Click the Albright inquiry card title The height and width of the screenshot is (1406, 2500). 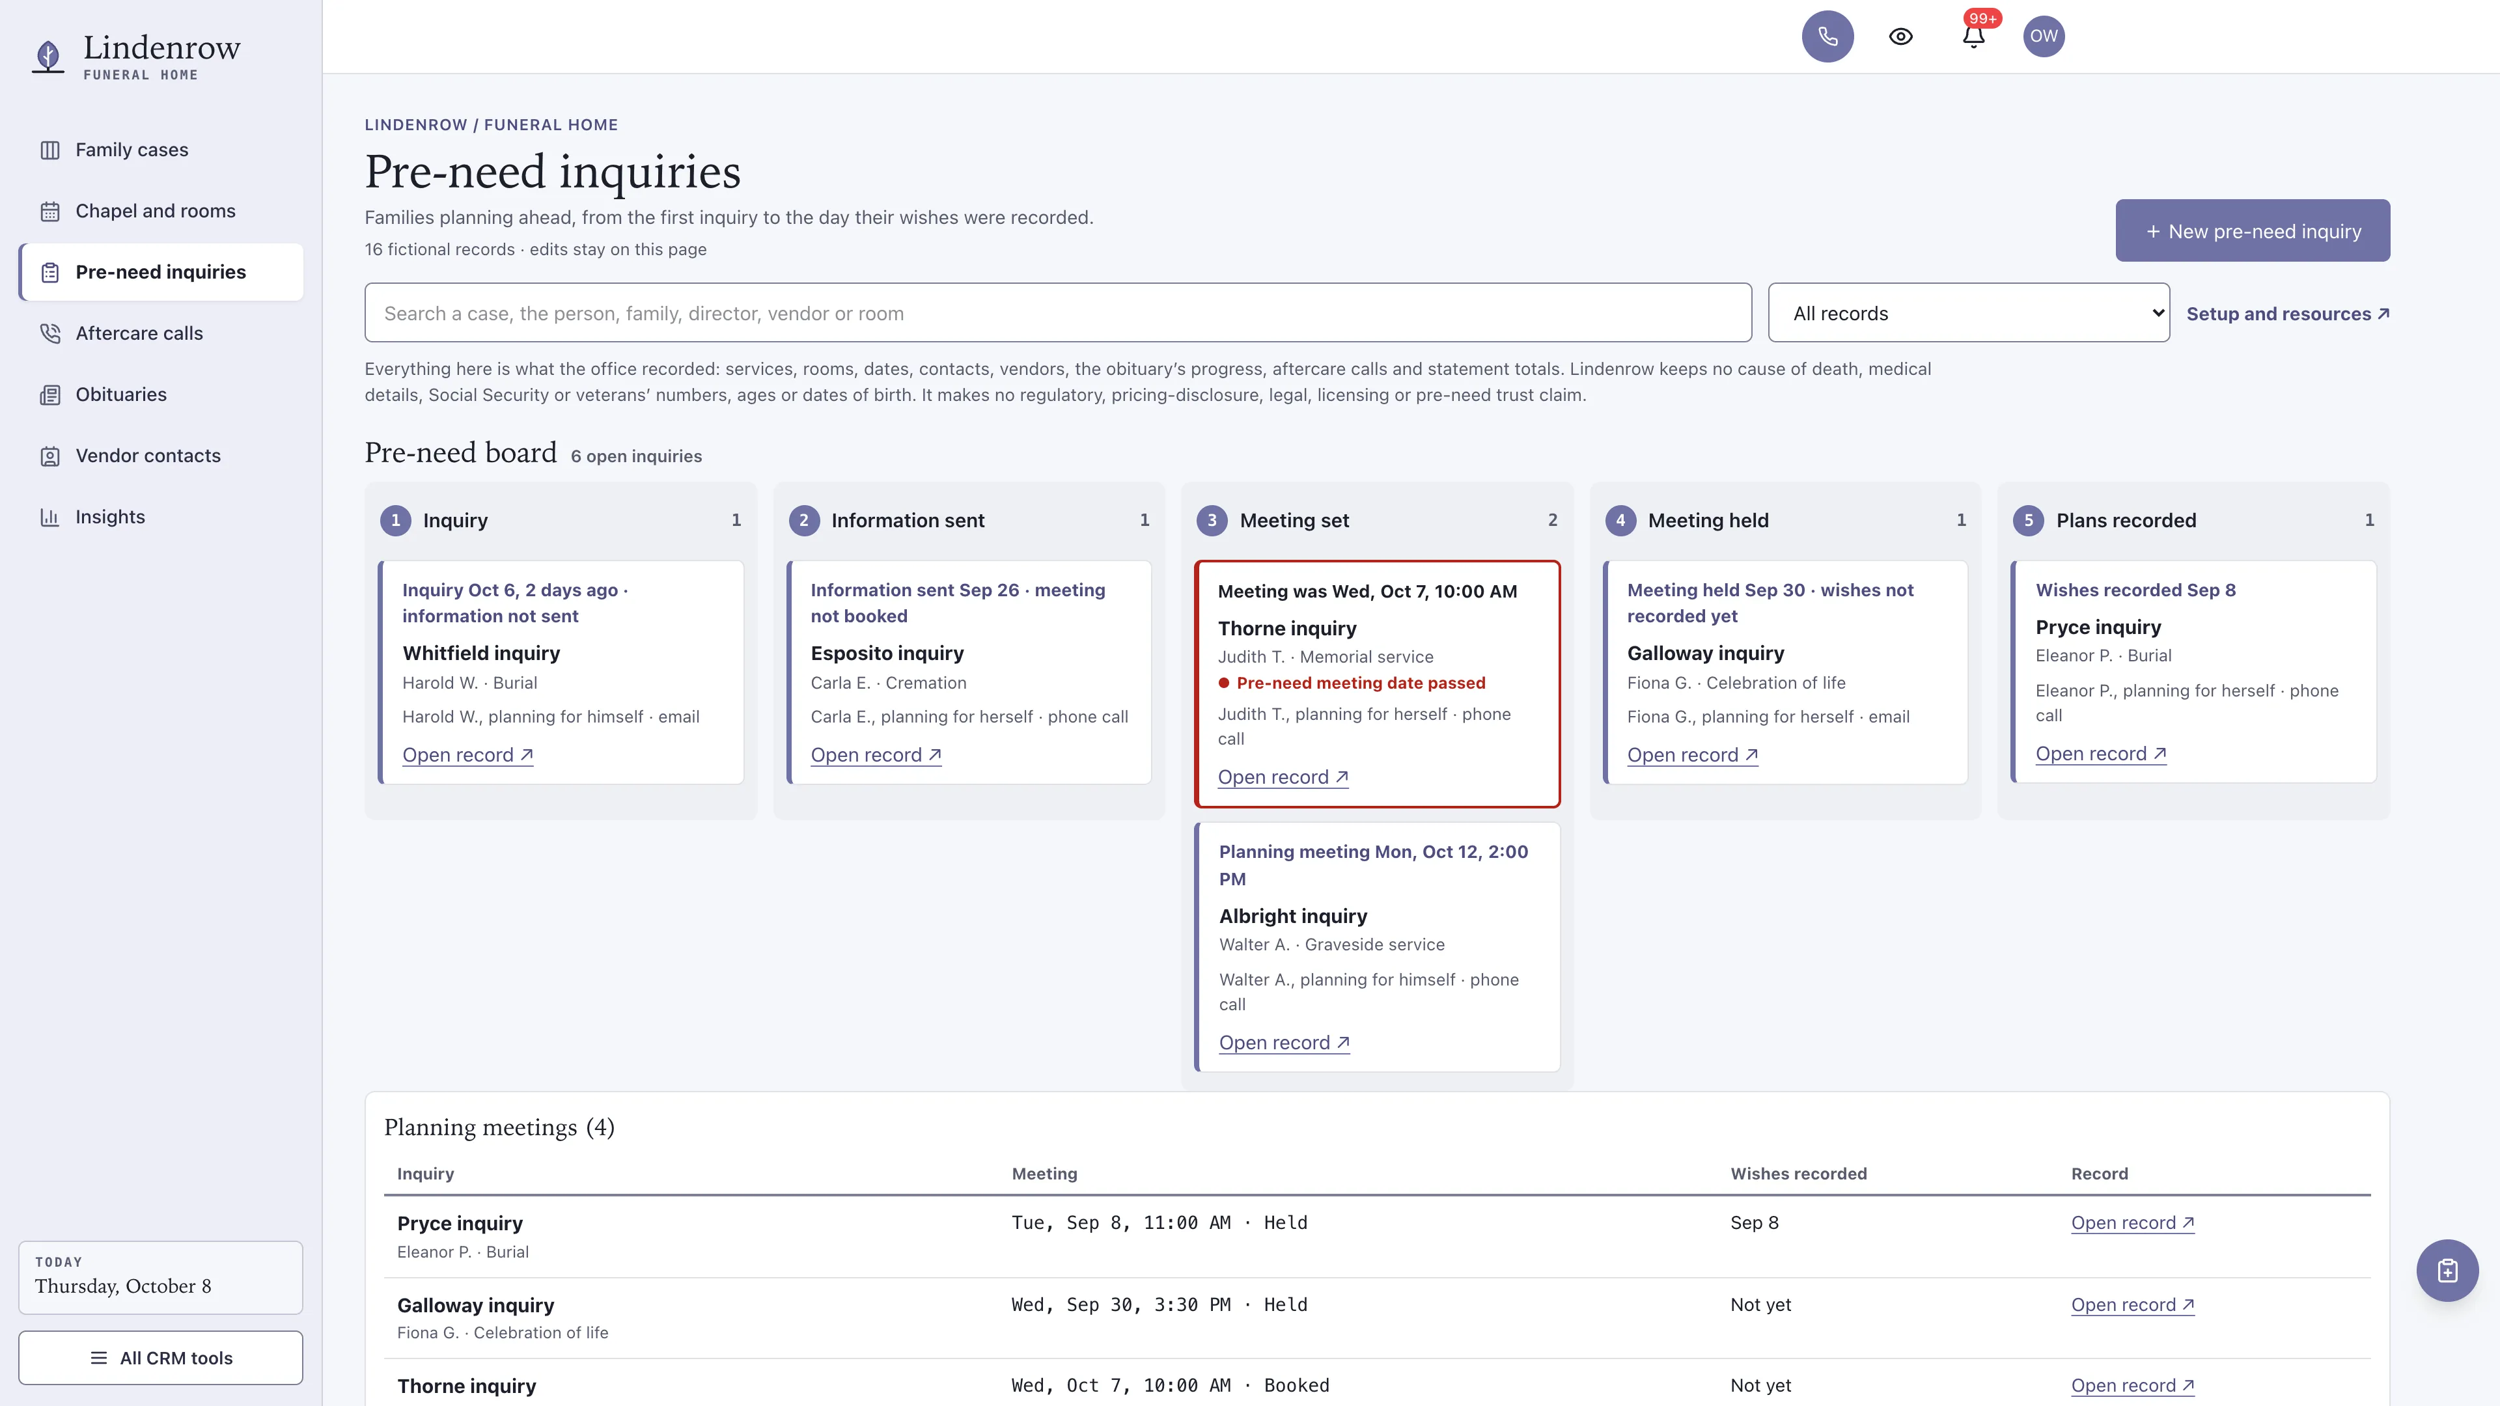[1293, 916]
